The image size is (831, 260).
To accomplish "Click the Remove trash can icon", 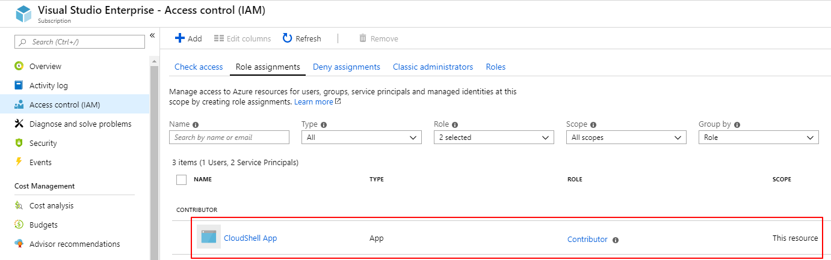I will 363,38.
